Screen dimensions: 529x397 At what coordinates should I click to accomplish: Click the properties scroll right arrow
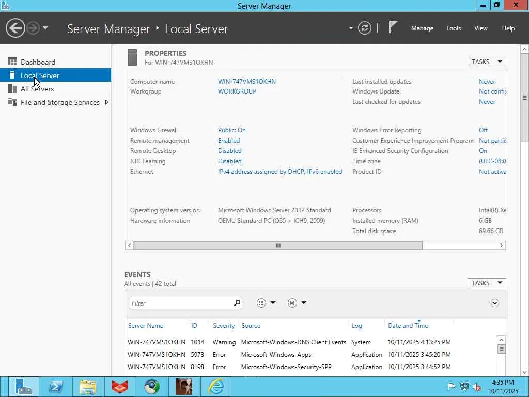(501, 246)
